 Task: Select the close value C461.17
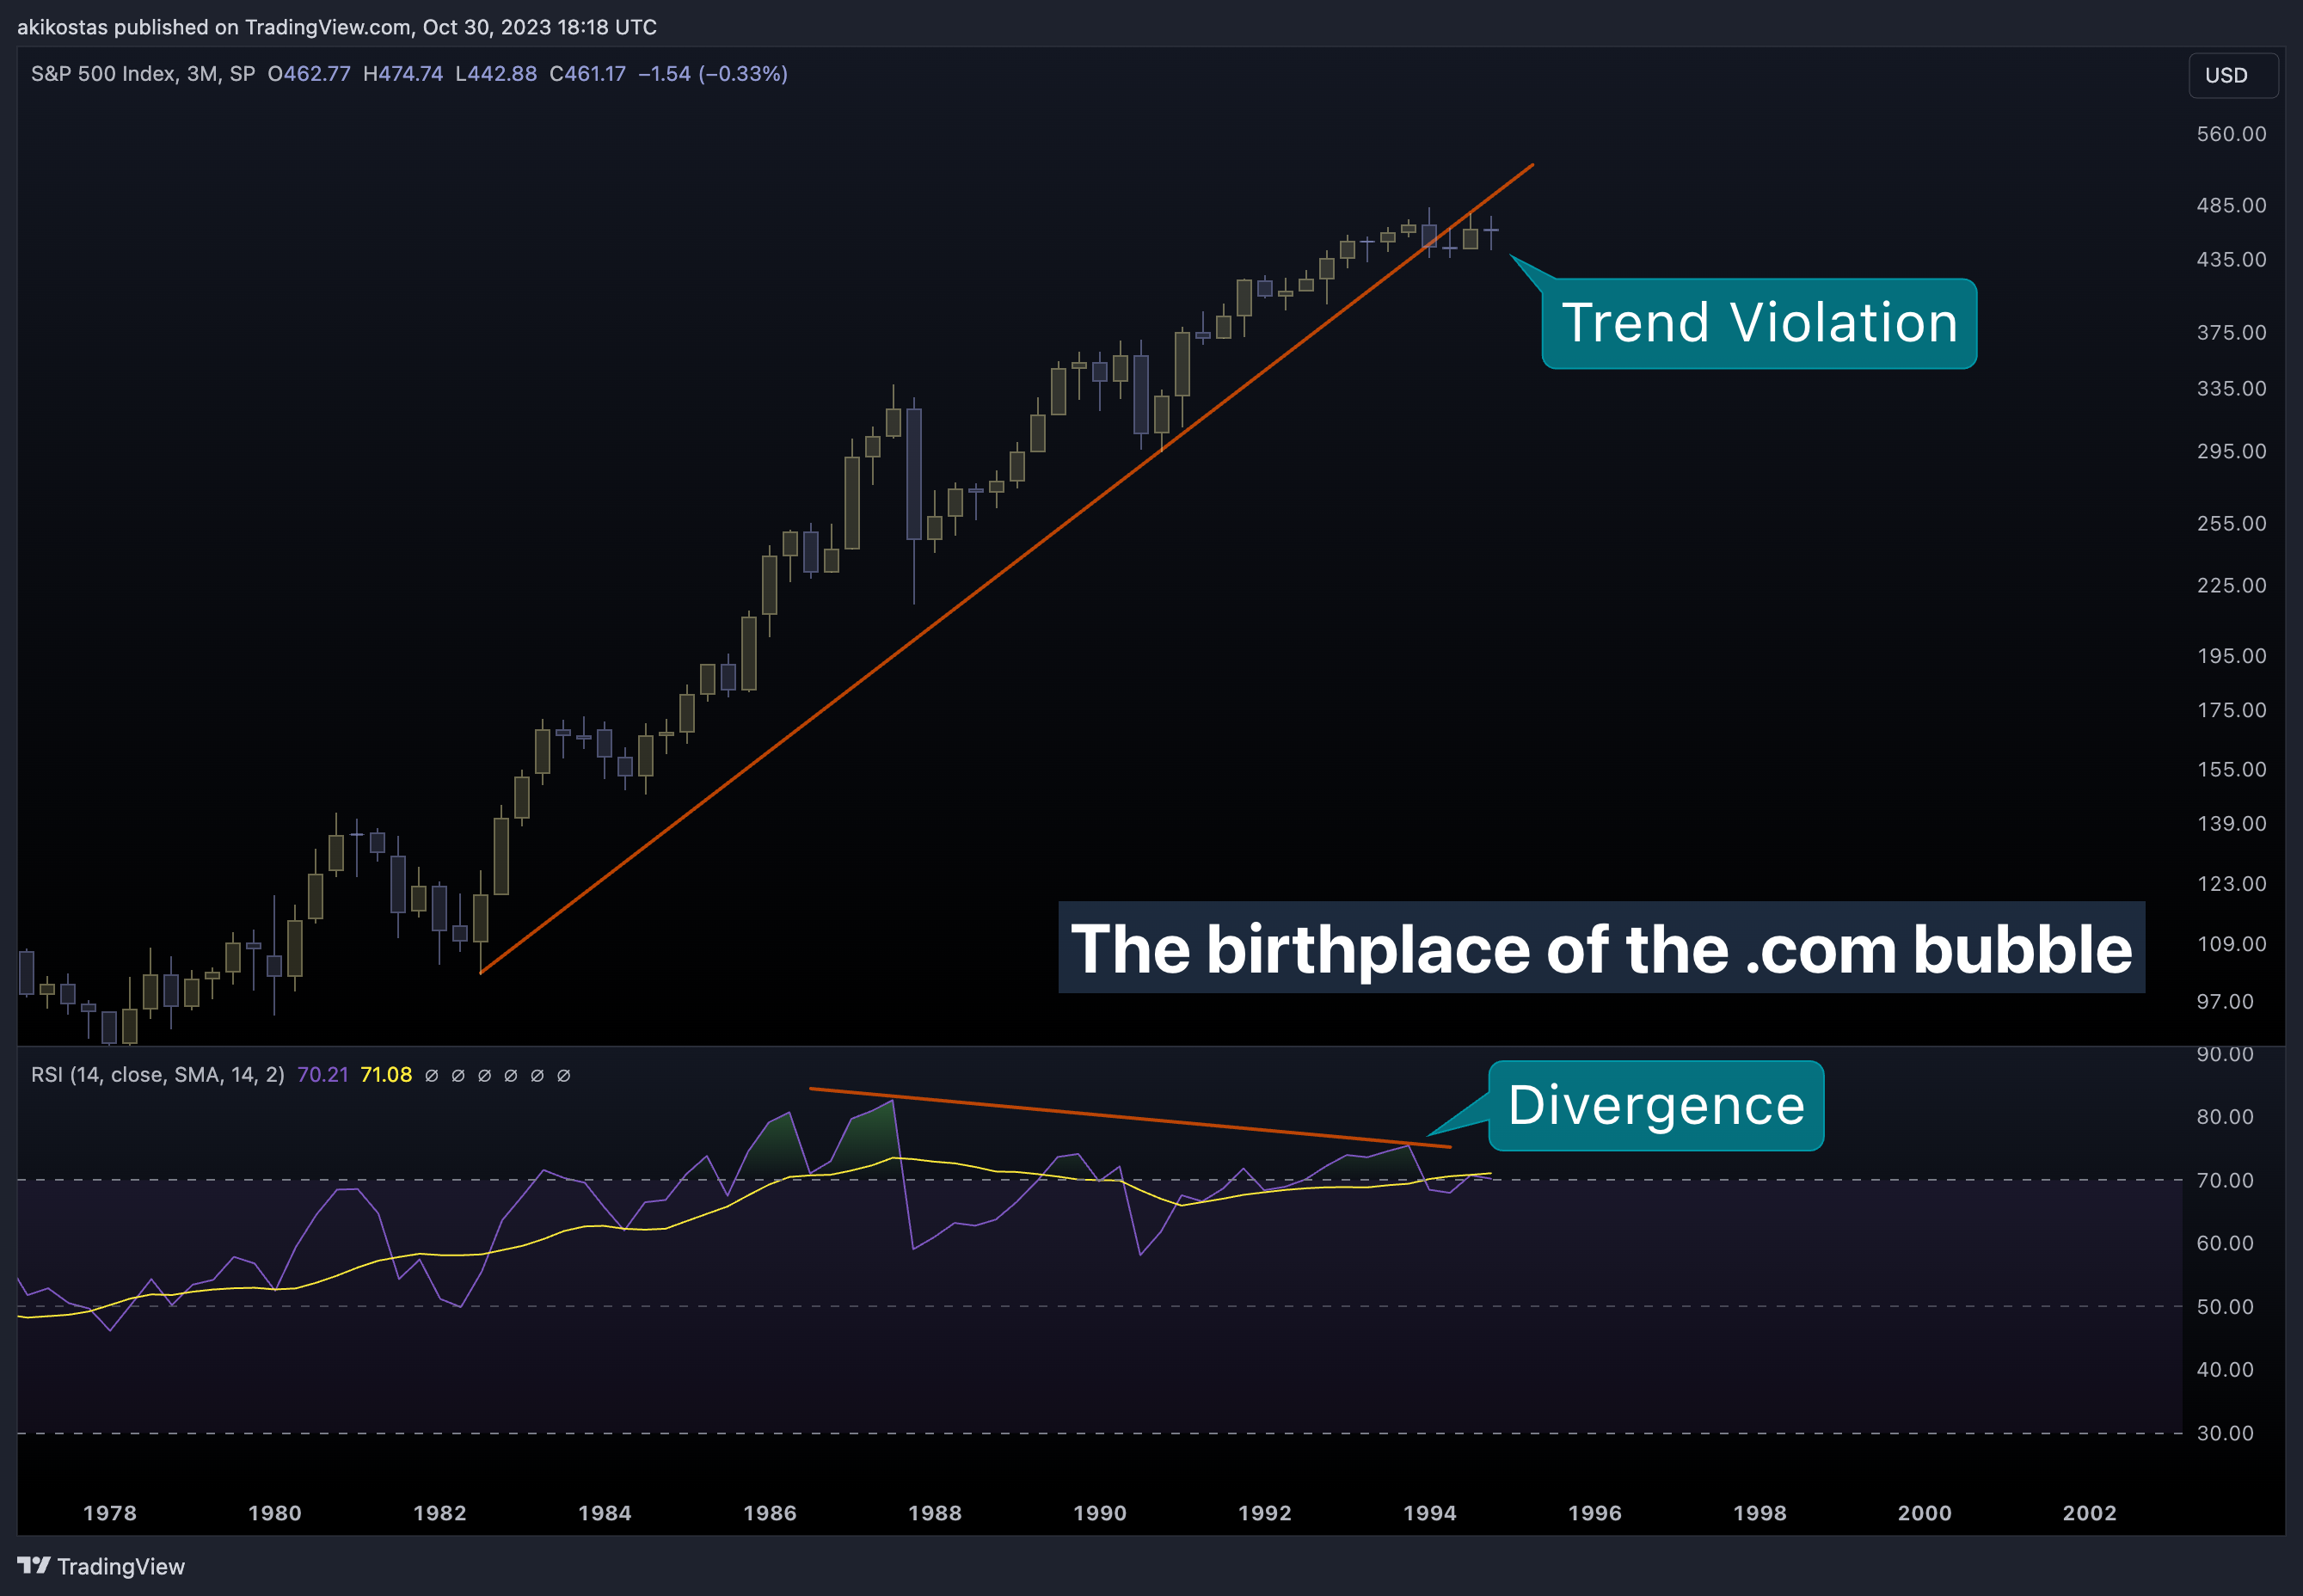(587, 74)
